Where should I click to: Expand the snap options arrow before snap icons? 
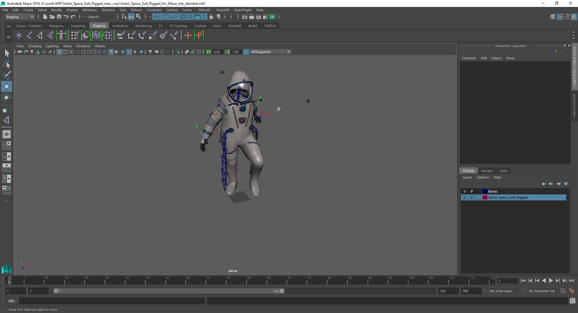[150, 17]
